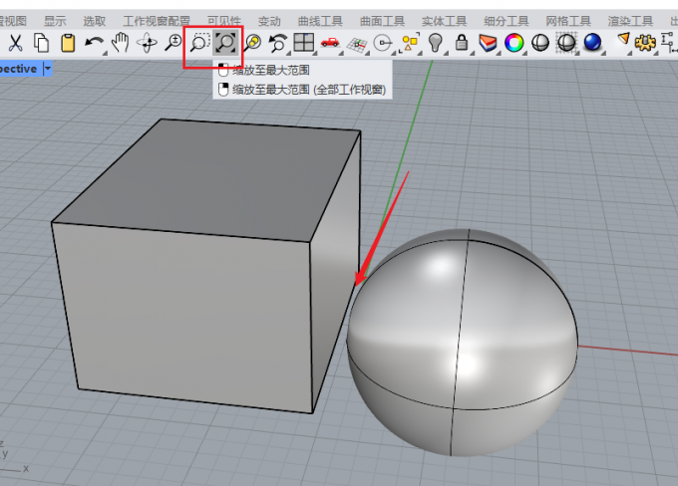
Task: Switch to the 显示 toolbar tab
Action: [55, 21]
